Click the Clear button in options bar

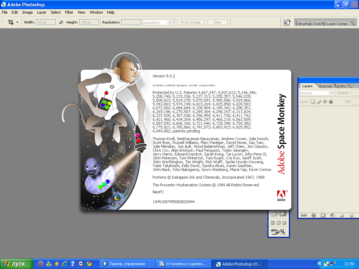[x=217, y=22]
